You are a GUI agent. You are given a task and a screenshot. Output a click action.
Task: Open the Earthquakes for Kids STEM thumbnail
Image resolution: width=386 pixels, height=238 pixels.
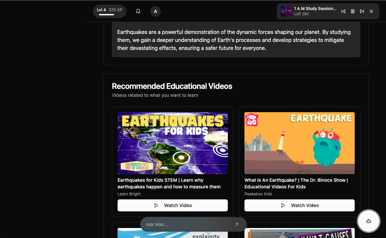tap(173, 143)
